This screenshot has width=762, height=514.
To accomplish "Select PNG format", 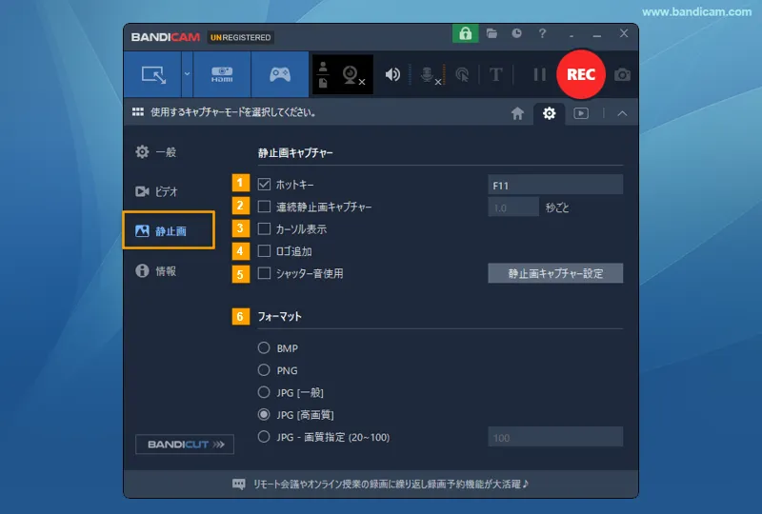I will click(264, 370).
